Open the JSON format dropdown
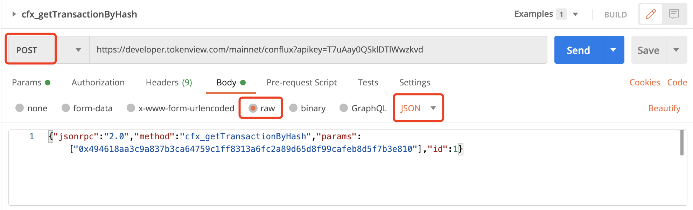The width and height of the screenshot is (693, 210). (418, 108)
